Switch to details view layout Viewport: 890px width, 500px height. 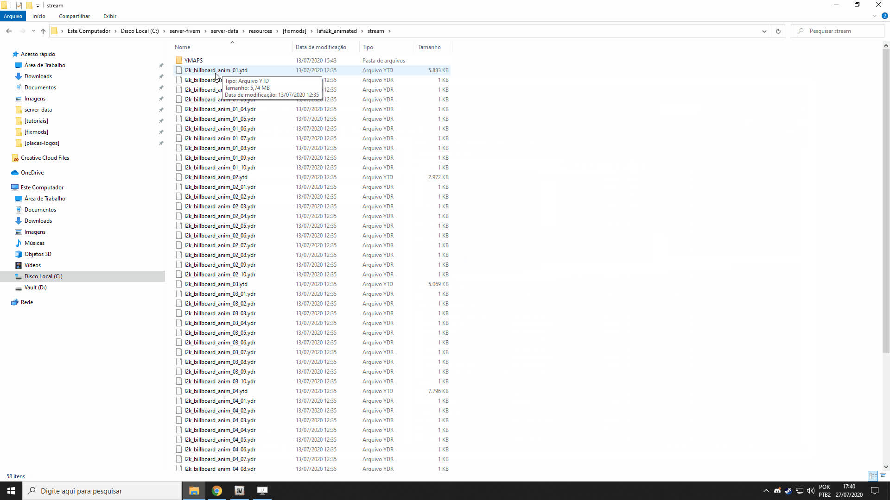coord(873,476)
